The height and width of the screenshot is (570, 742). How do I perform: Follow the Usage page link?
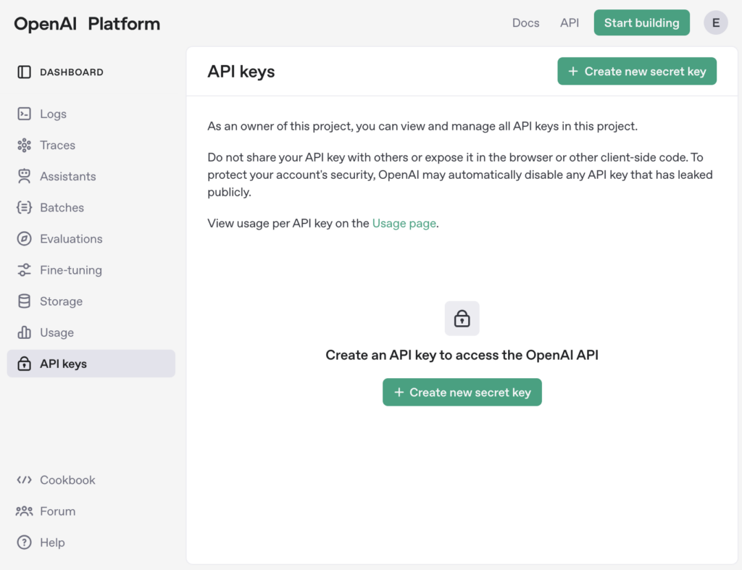(404, 223)
